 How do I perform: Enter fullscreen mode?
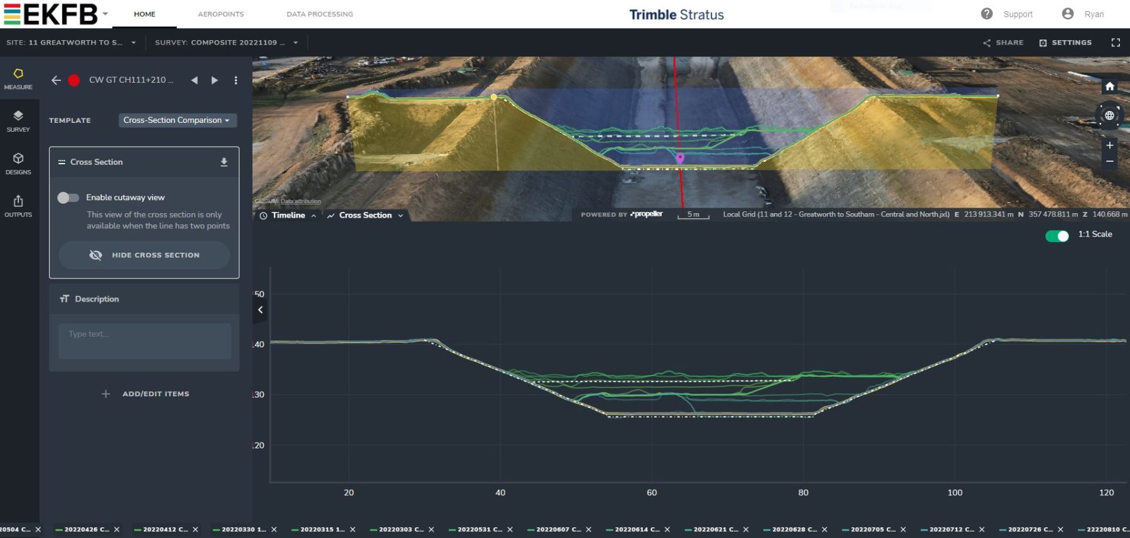pos(1115,43)
